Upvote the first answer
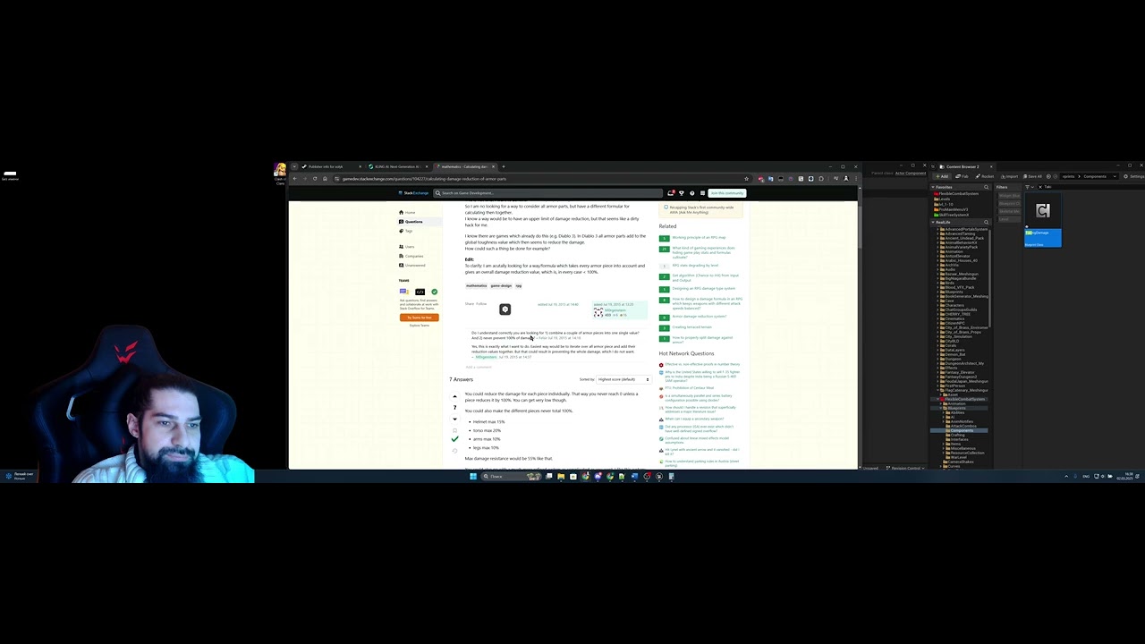1145x644 pixels. [x=454, y=396]
